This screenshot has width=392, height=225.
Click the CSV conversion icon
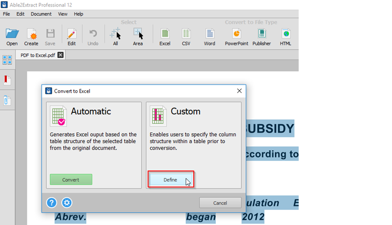(186, 33)
